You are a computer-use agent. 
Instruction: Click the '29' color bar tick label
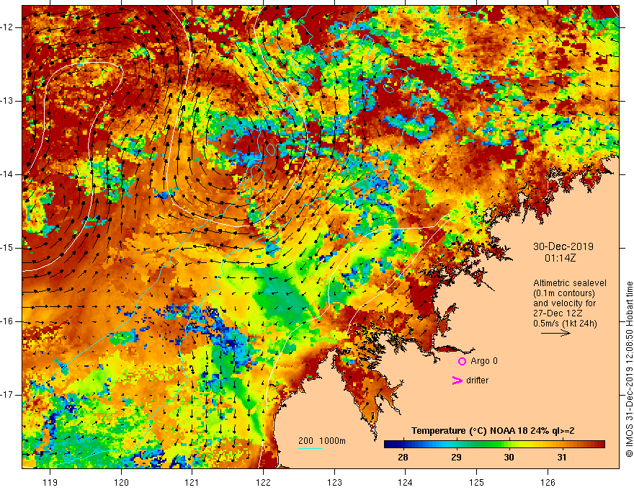[x=456, y=458]
